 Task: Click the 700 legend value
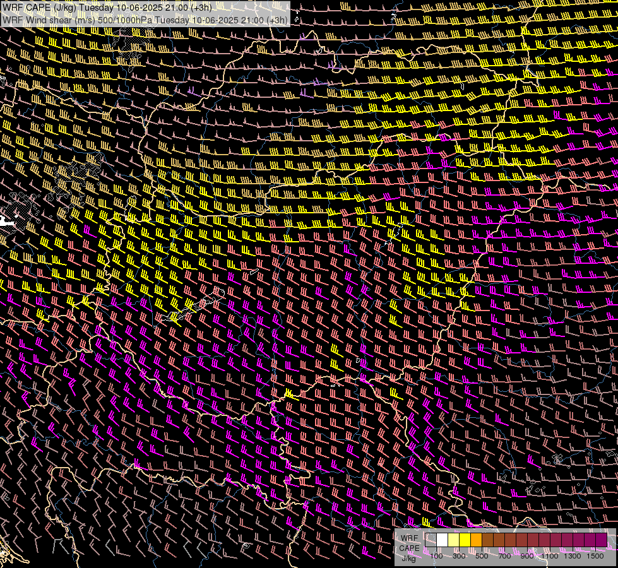504,556
